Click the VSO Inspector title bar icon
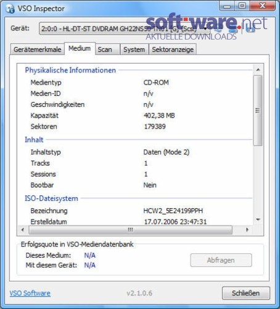Image resolution: width=280 pixels, height=309 pixels. 10,9
